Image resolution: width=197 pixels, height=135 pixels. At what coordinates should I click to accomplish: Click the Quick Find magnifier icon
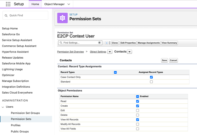pos(6,15)
